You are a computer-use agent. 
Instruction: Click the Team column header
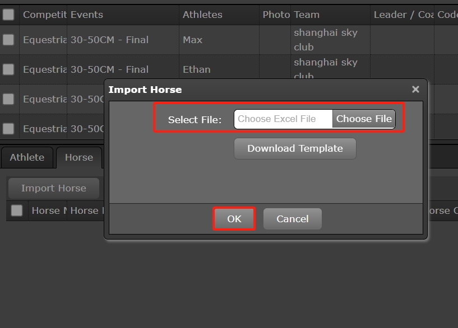[307, 15]
